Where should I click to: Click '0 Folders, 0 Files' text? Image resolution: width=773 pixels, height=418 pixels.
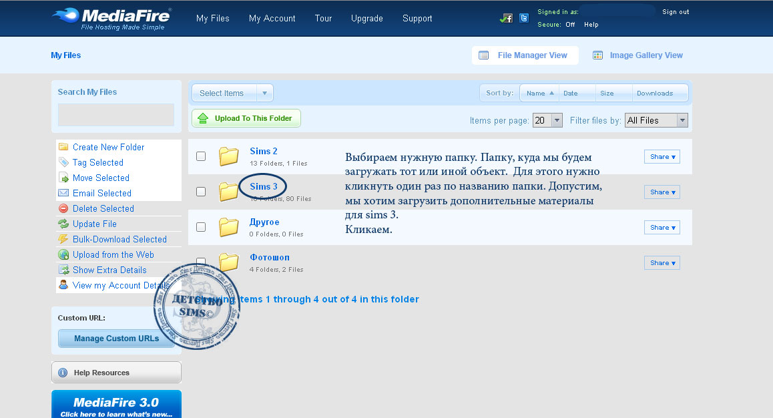pos(276,234)
